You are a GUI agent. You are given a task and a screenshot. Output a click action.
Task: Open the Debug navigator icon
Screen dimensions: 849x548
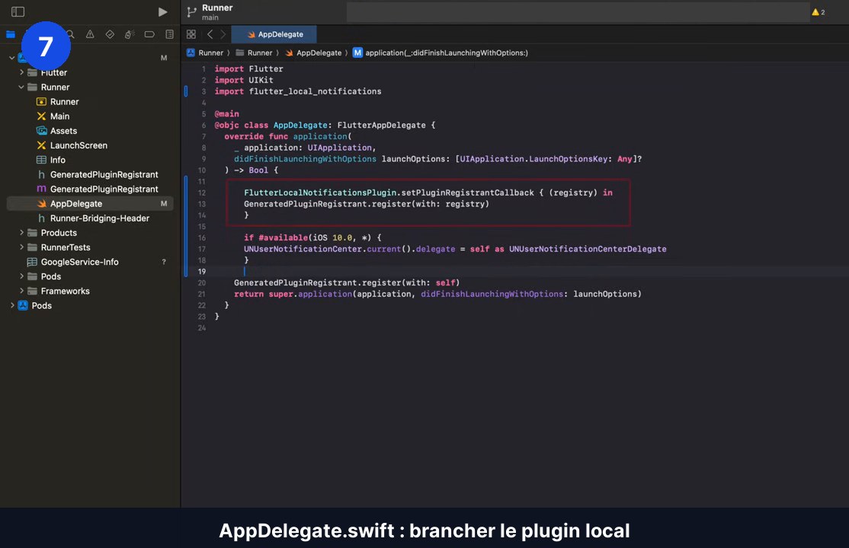coord(130,34)
